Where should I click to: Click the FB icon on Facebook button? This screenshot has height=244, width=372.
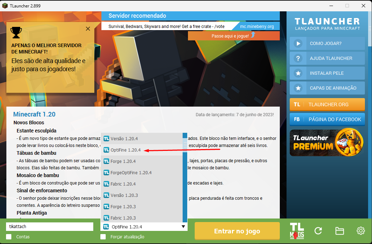tap(297, 119)
